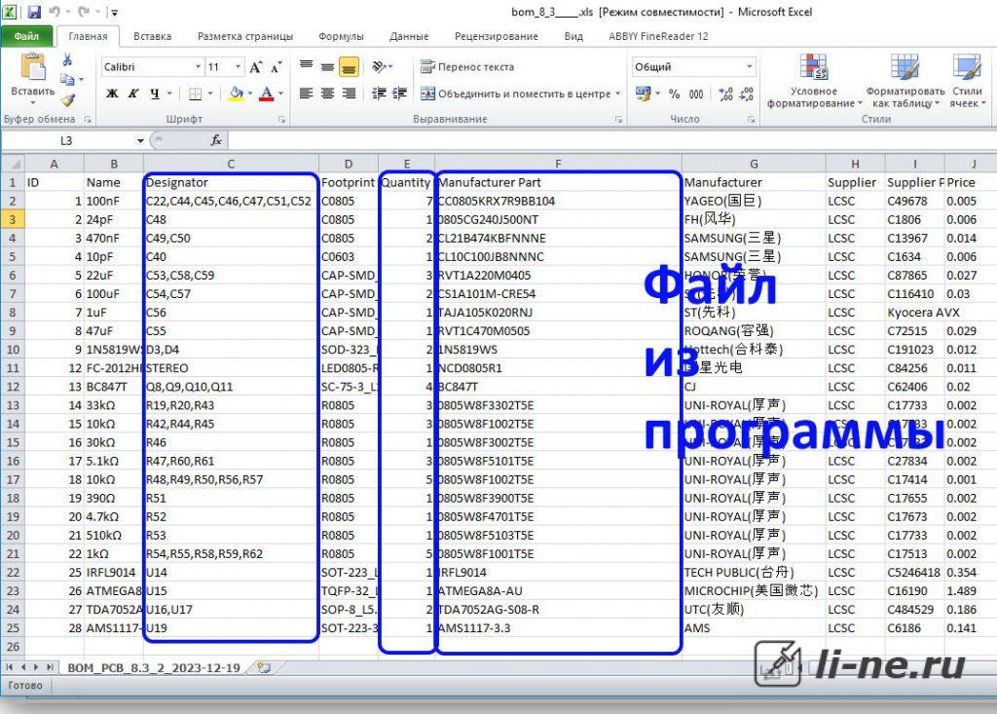Expand the fill color dropdown arrow

click(250, 94)
